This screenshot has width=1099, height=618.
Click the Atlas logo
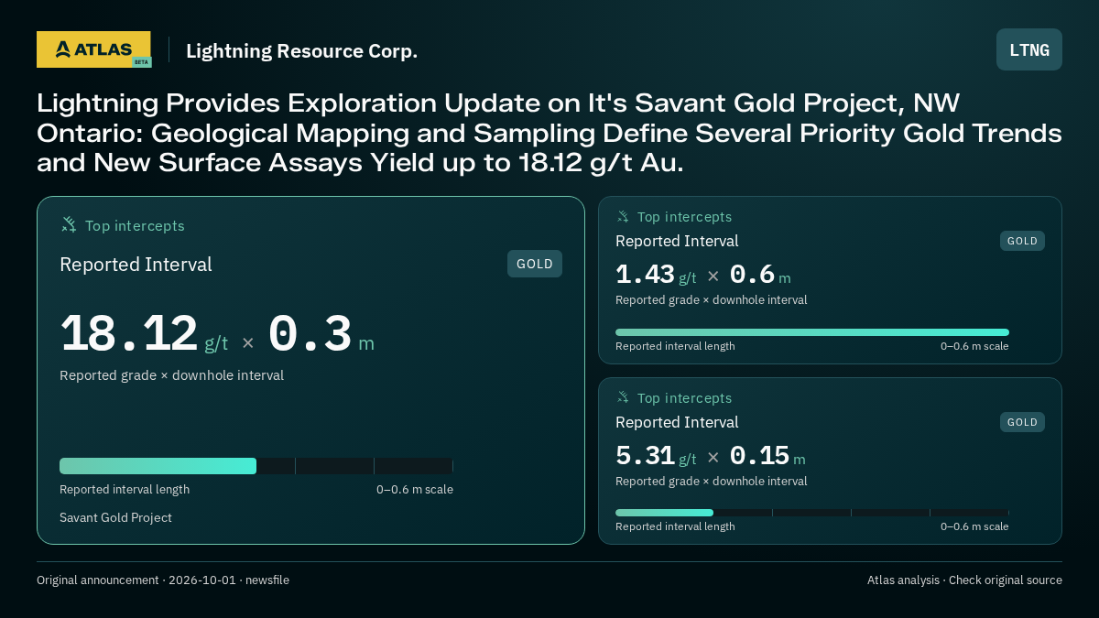click(x=93, y=49)
